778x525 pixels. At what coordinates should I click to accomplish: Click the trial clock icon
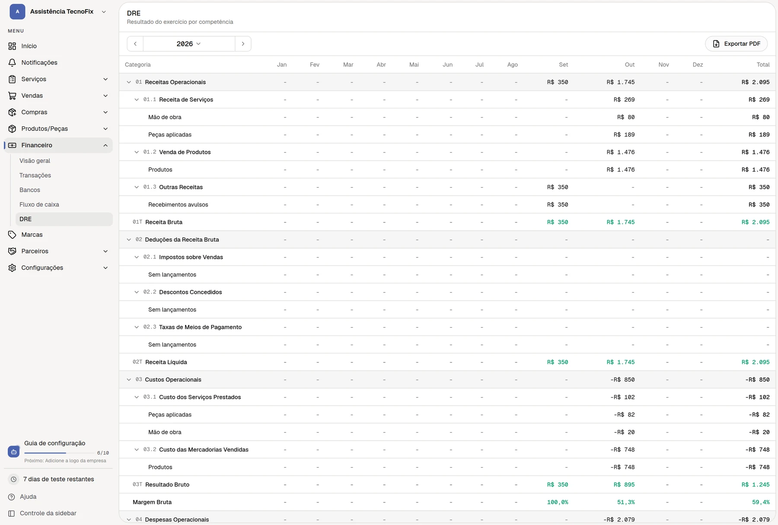14,479
